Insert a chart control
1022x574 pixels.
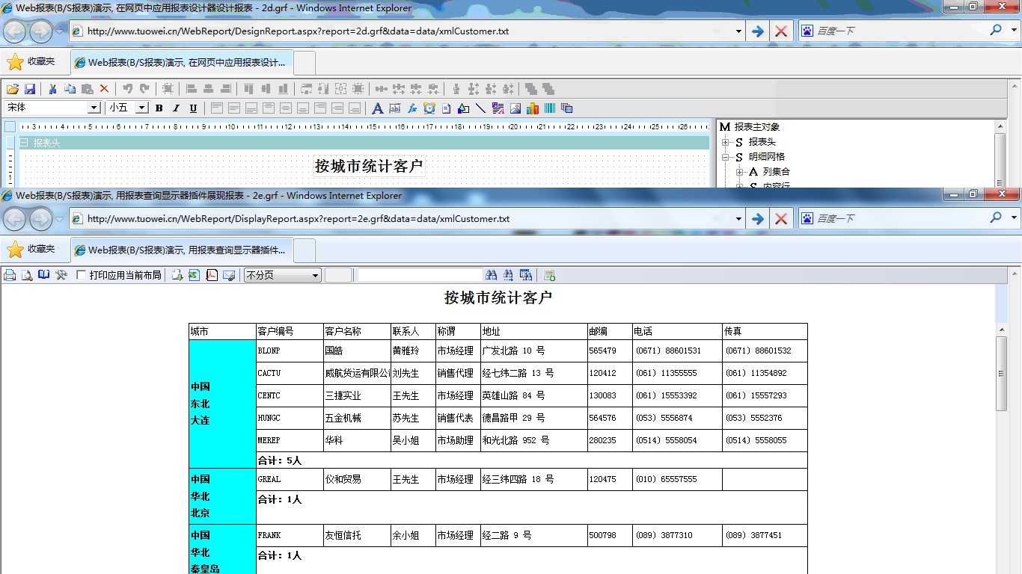click(533, 108)
